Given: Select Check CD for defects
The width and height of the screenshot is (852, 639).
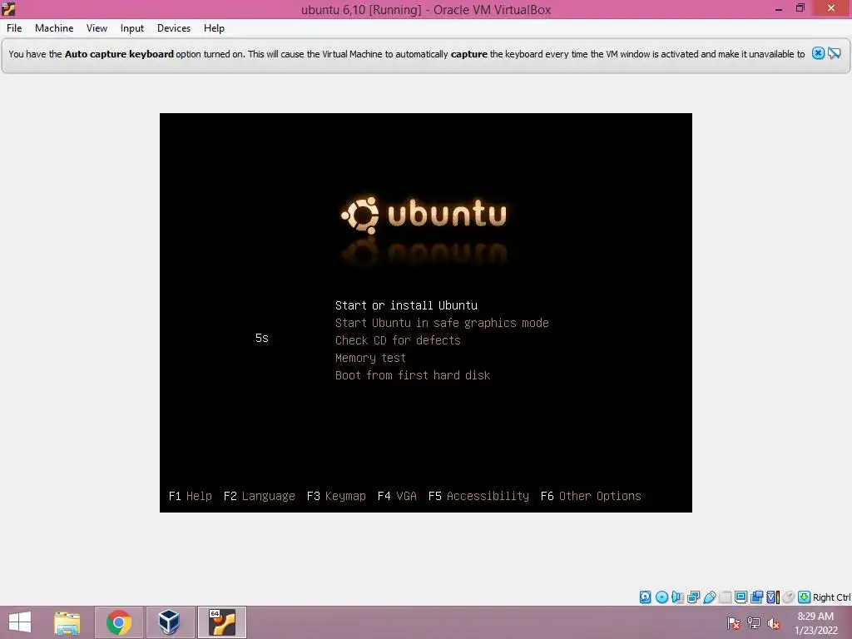Looking at the screenshot, I should point(398,340).
